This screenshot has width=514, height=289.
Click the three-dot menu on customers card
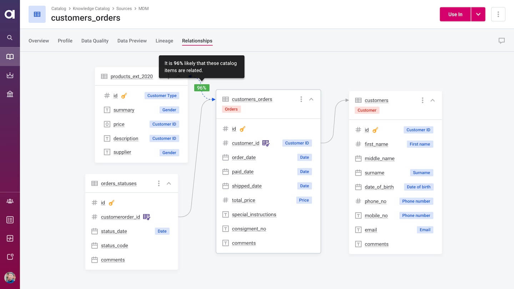point(422,100)
